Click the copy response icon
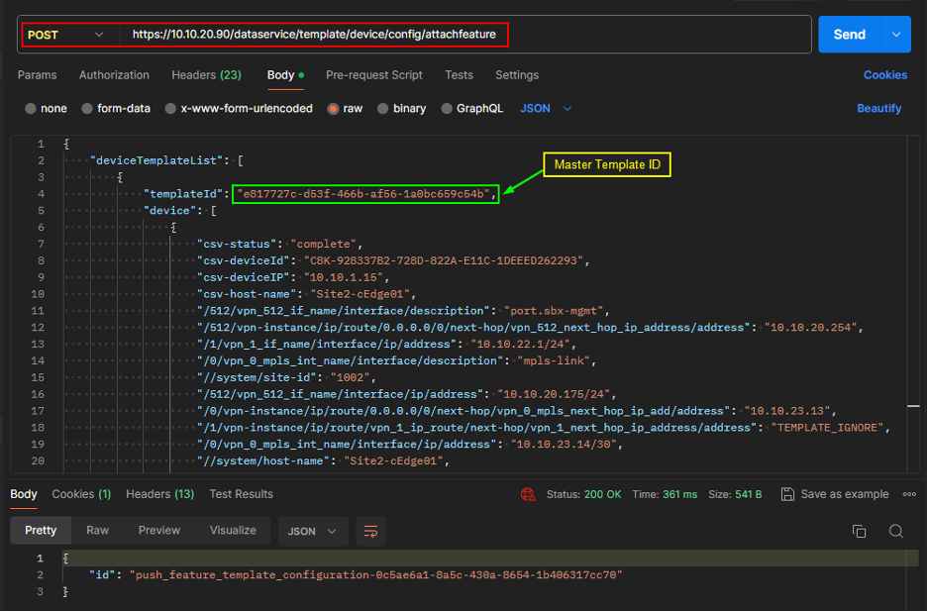This screenshot has height=612, width=927. pyautogui.click(x=859, y=531)
